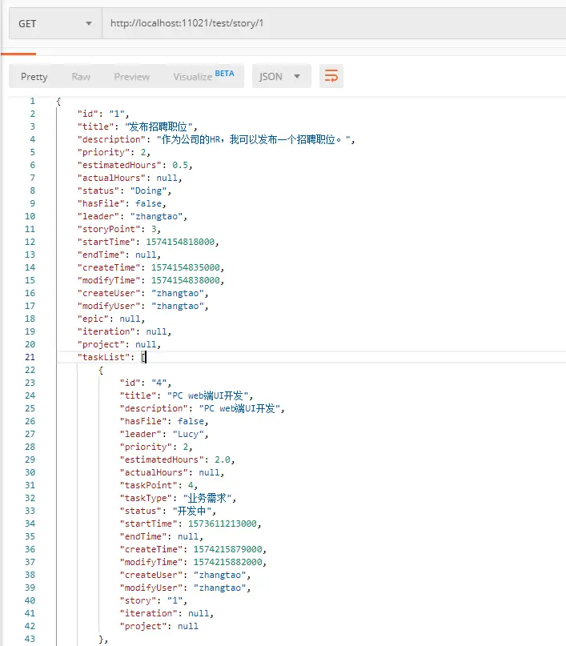This screenshot has width=566, height=646.
Task: Click the "Doing" status value
Action: (x=149, y=191)
